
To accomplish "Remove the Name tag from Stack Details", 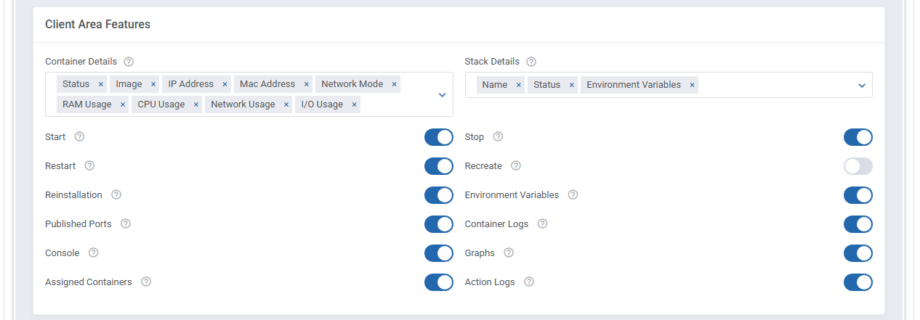I will (518, 85).
